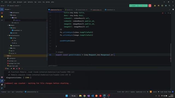Image resolution: width=175 pixels, height=98 pixels.
Task: Open package-lock.json in project tree
Action: [13, 63]
